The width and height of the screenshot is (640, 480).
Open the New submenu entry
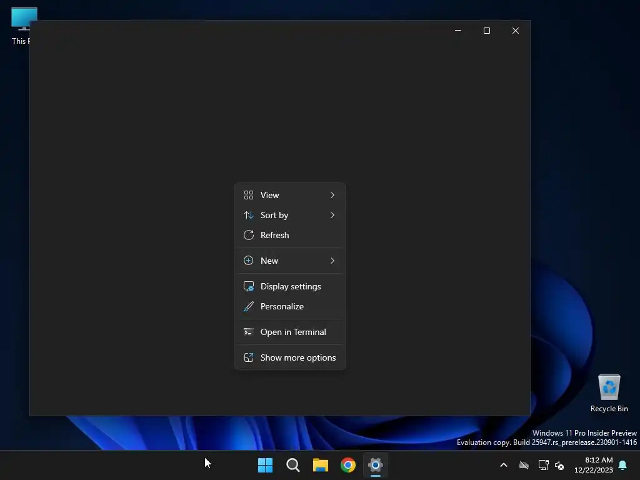tap(290, 261)
